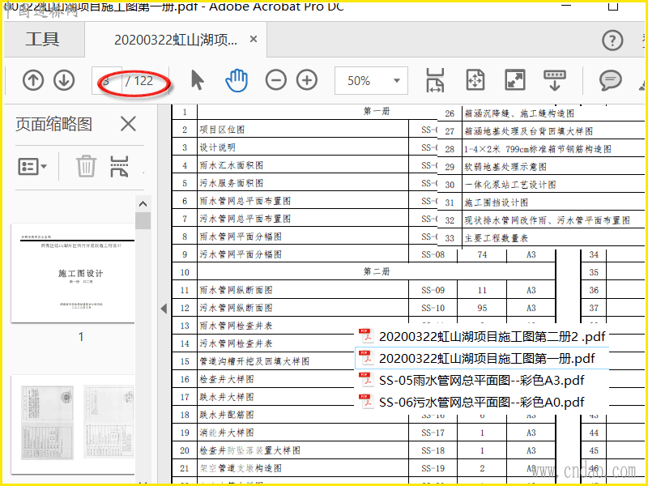Screen dimensions: 648x486
Task: Click the 设计说明 table entry
Action: (218, 147)
